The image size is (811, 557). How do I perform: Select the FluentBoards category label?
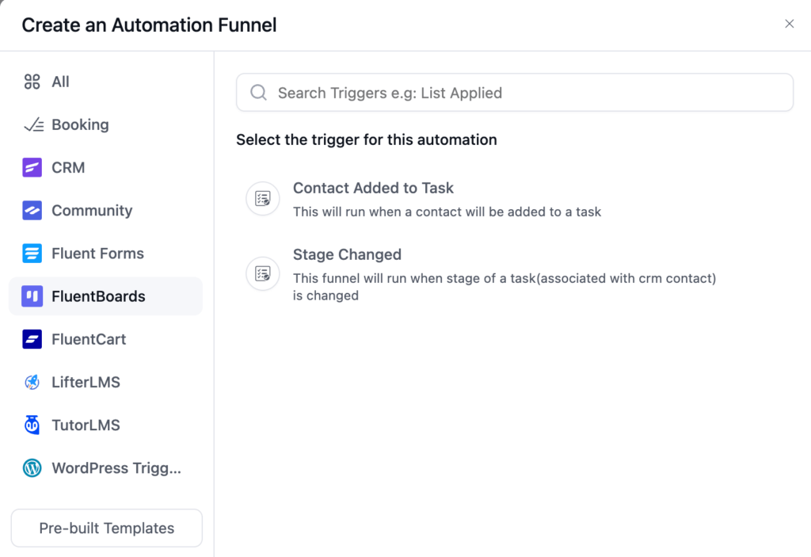click(98, 296)
